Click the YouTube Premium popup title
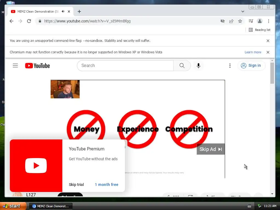Screen dimensions: 280x210 [x=87, y=149]
